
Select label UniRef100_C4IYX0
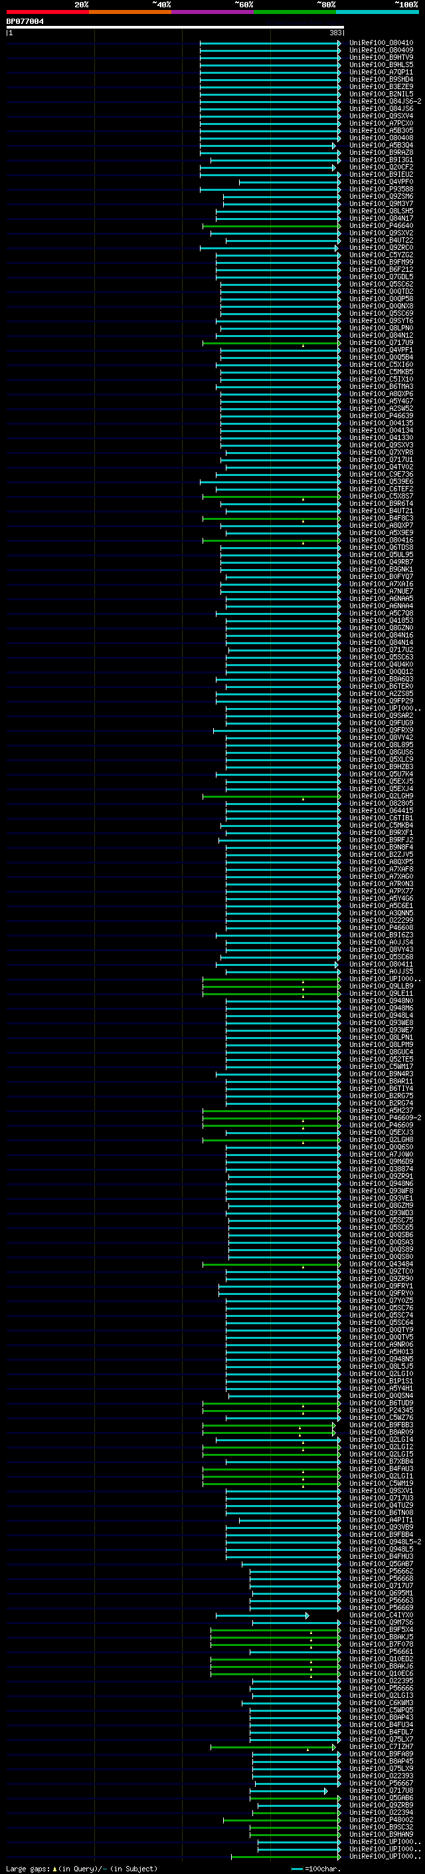[381, 1616]
